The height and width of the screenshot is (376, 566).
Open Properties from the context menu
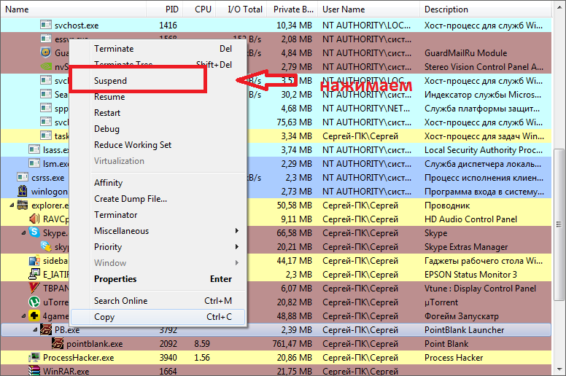click(x=159, y=279)
